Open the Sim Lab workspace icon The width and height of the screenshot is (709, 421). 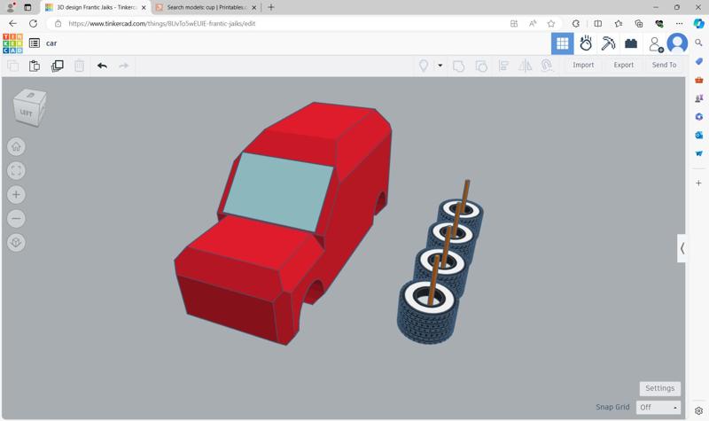(x=586, y=43)
